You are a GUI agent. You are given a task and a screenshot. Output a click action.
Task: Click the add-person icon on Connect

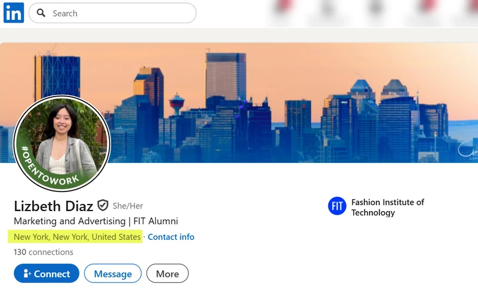click(x=27, y=274)
